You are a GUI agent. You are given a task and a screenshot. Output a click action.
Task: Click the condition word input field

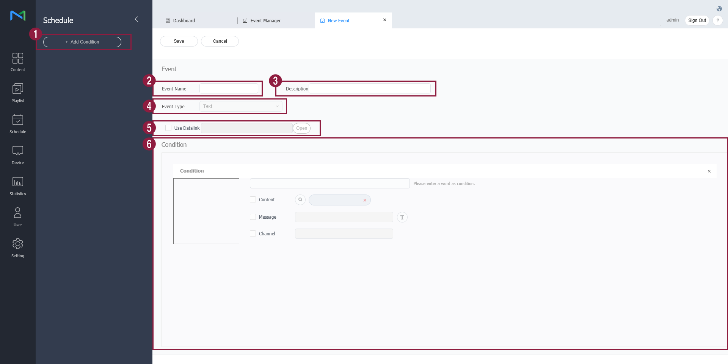(330, 184)
